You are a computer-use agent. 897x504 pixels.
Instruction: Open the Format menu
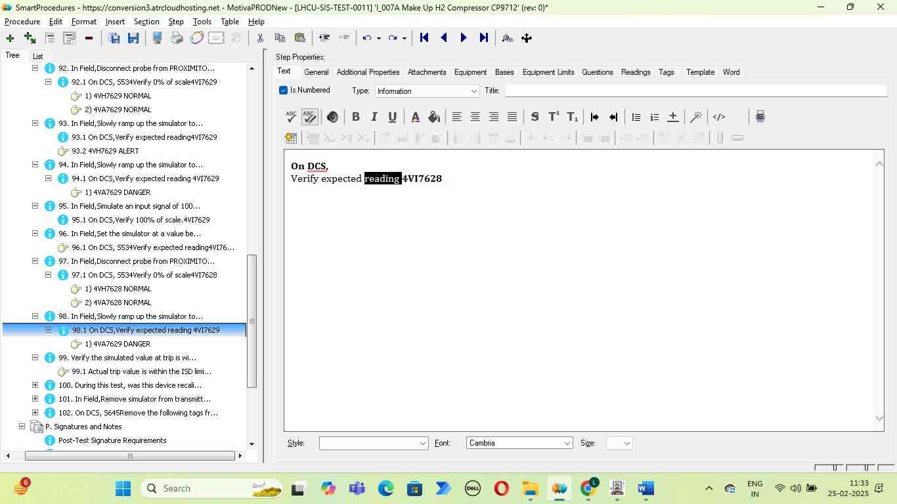[84, 22]
